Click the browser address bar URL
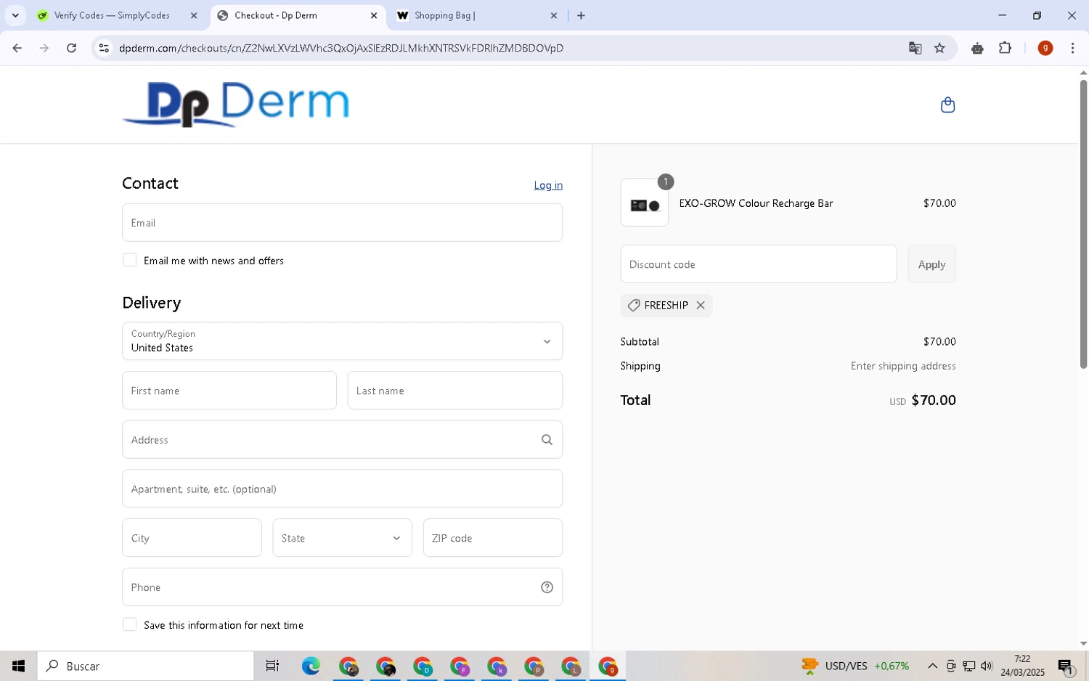This screenshot has height=681, width=1089. [x=341, y=48]
